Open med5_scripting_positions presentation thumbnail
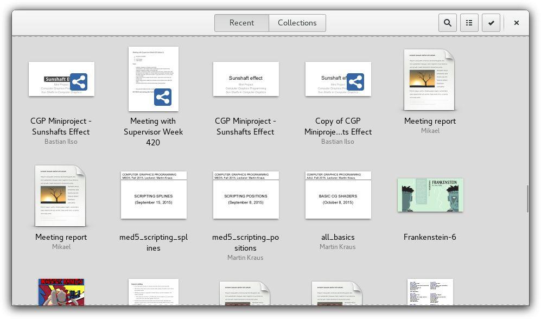The height and width of the screenshot is (319, 541). click(246, 195)
